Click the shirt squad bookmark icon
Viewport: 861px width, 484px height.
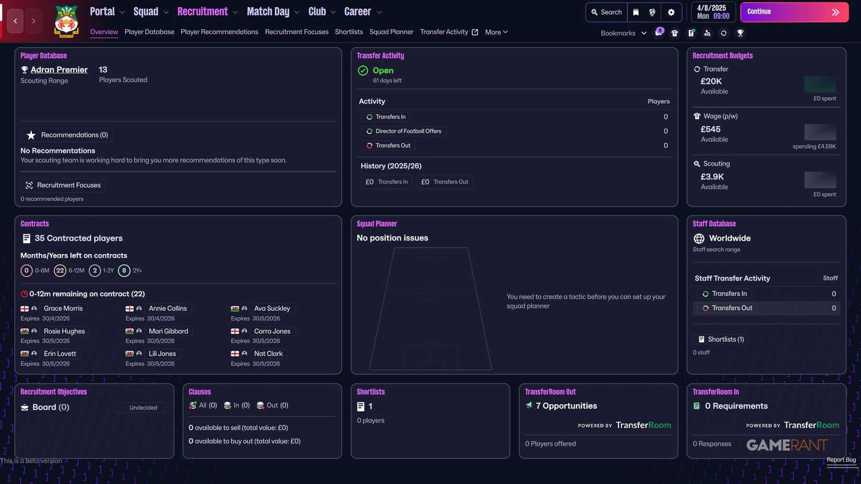(x=675, y=33)
